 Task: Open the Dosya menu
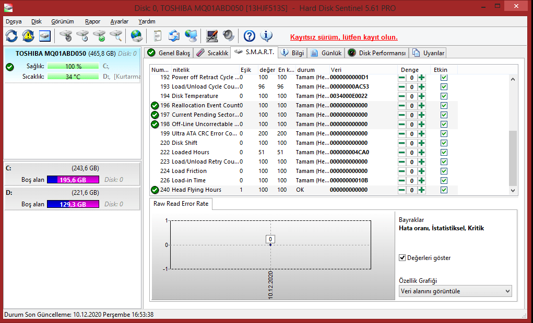coord(14,21)
